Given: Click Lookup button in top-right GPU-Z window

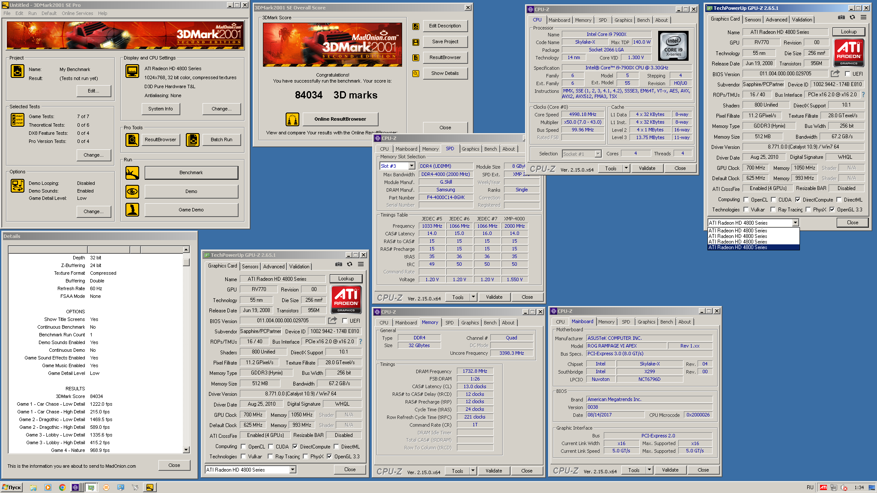Looking at the screenshot, I should coord(849,32).
